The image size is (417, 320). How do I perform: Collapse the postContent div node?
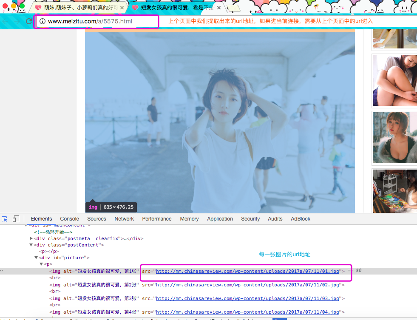pyautogui.click(x=31, y=245)
